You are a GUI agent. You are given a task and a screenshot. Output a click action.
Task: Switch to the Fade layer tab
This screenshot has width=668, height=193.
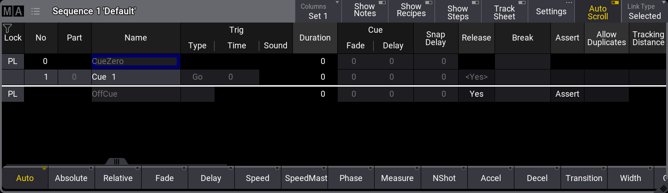(165, 178)
